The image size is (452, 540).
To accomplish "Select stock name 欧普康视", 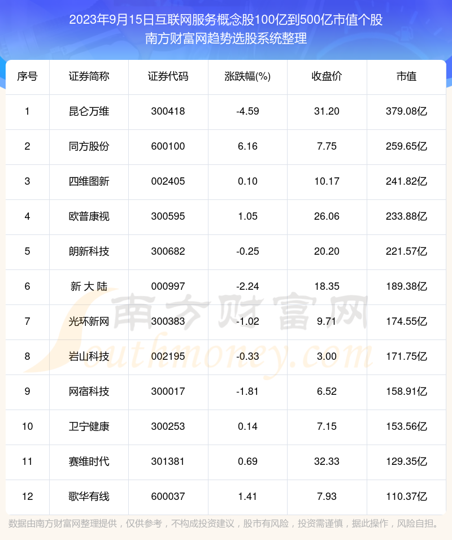I will coord(89,216).
